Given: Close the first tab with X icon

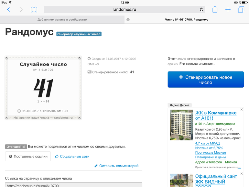Looking at the screenshot, I should [128, 20].
